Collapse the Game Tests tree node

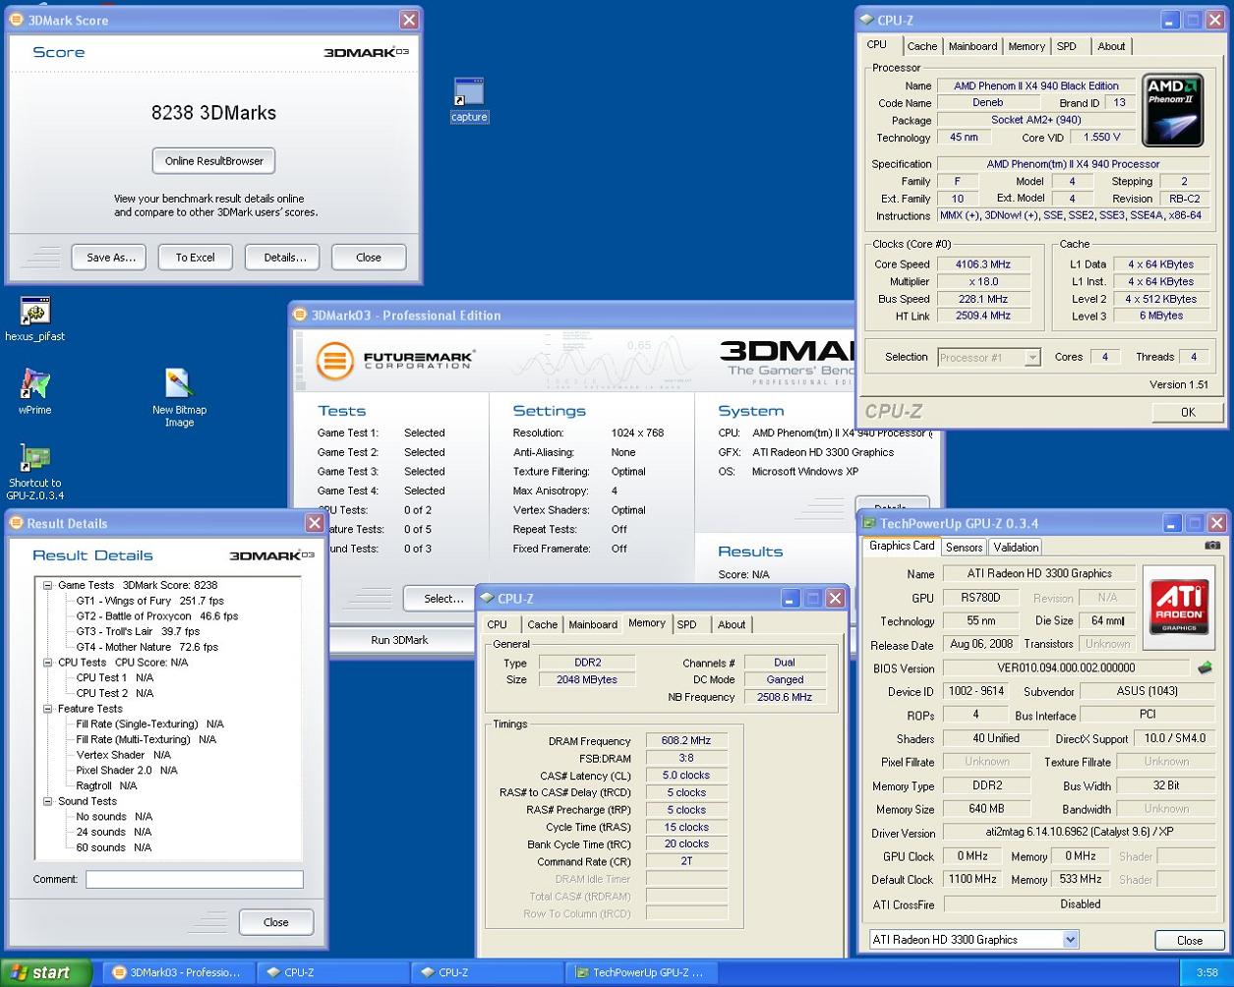47,585
